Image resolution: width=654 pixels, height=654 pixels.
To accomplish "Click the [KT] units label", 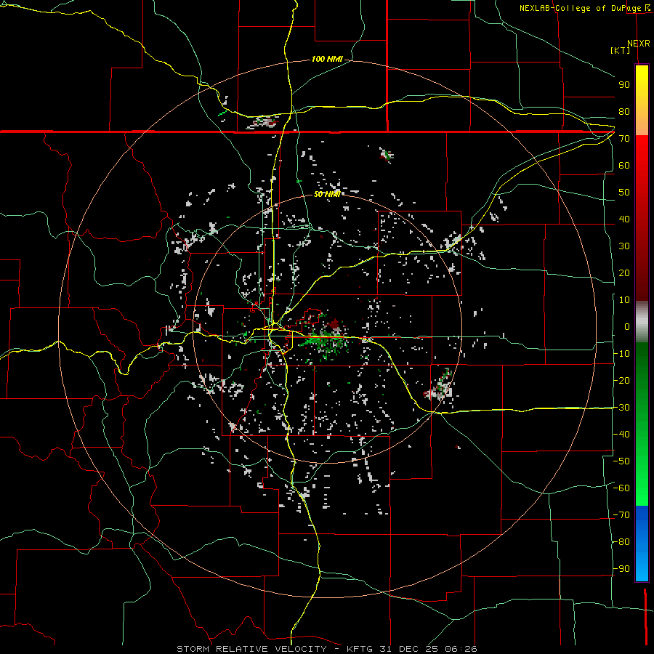I will (621, 50).
